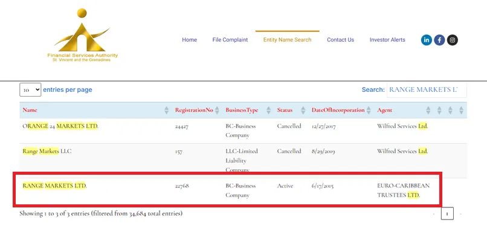Open the Investor Alerts menu item
This screenshot has height=237, width=487.
click(387, 40)
